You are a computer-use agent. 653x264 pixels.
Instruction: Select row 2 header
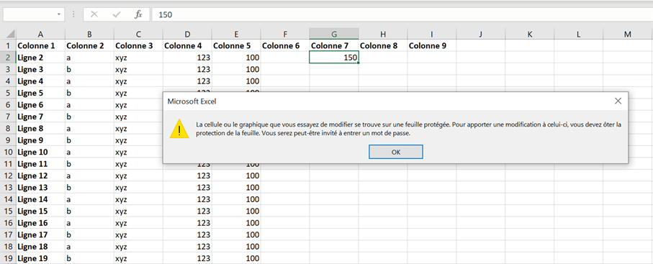[x=9, y=58]
